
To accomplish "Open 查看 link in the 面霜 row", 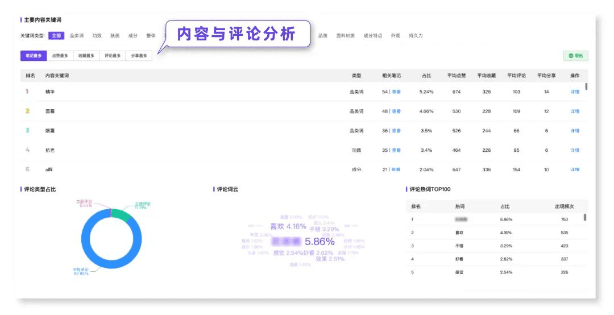I will 396,111.
